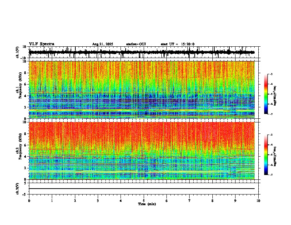The width and height of the screenshot is (291, 225).
Task: Click the "0" tick on the time axis
Action: 29,200
